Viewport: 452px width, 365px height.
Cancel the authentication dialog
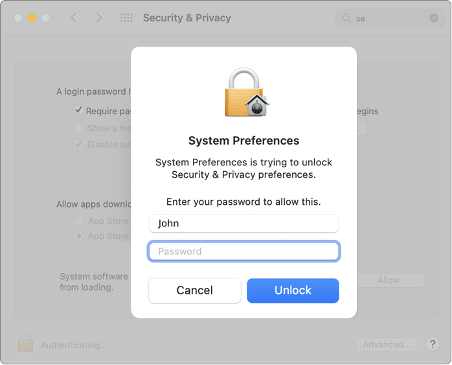click(x=194, y=290)
